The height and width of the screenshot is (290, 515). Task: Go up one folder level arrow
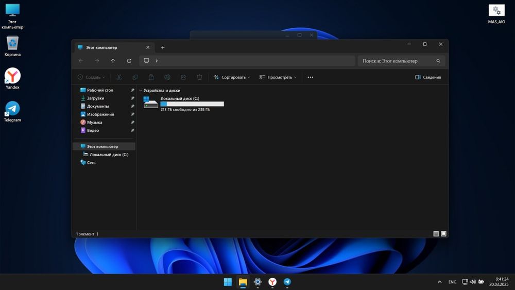coord(113,61)
